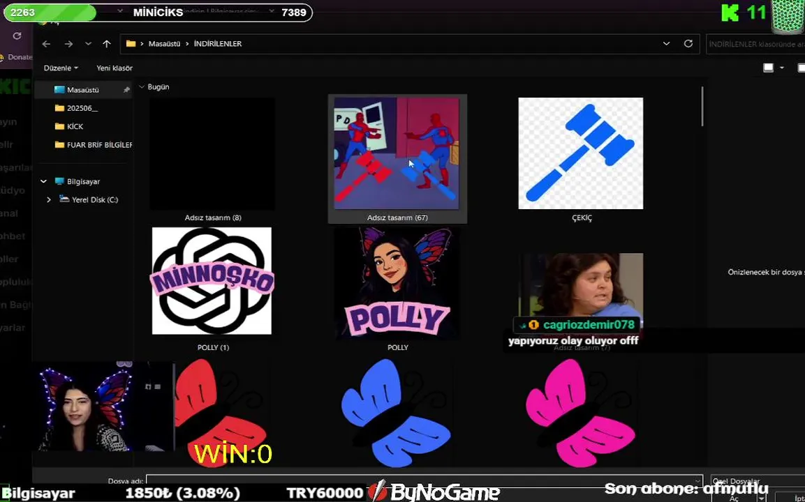
Task: Go back using the left arrow button
Action: click(46, 44)
